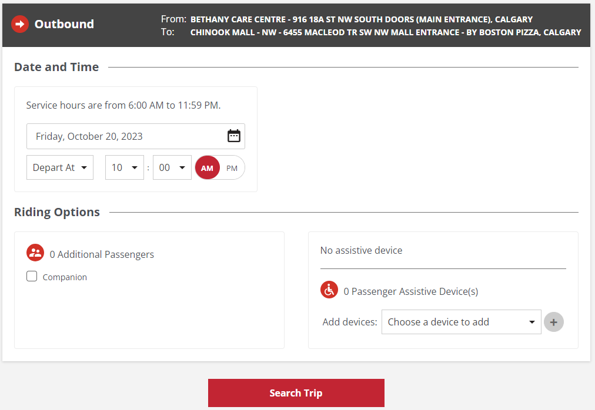Click the Outbound header label

point(64,24)
